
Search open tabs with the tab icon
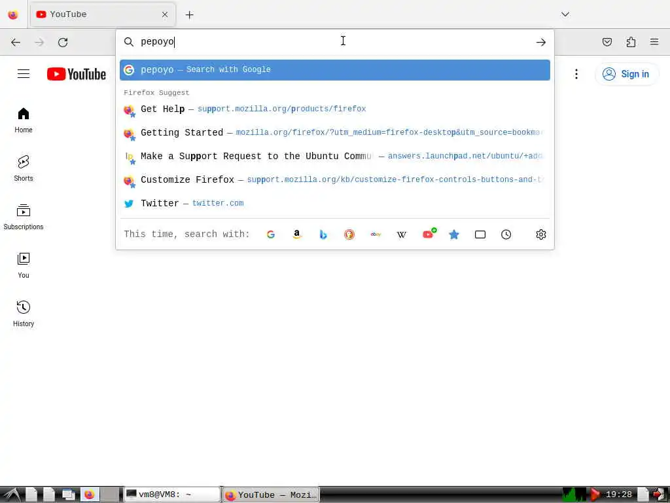480,234
